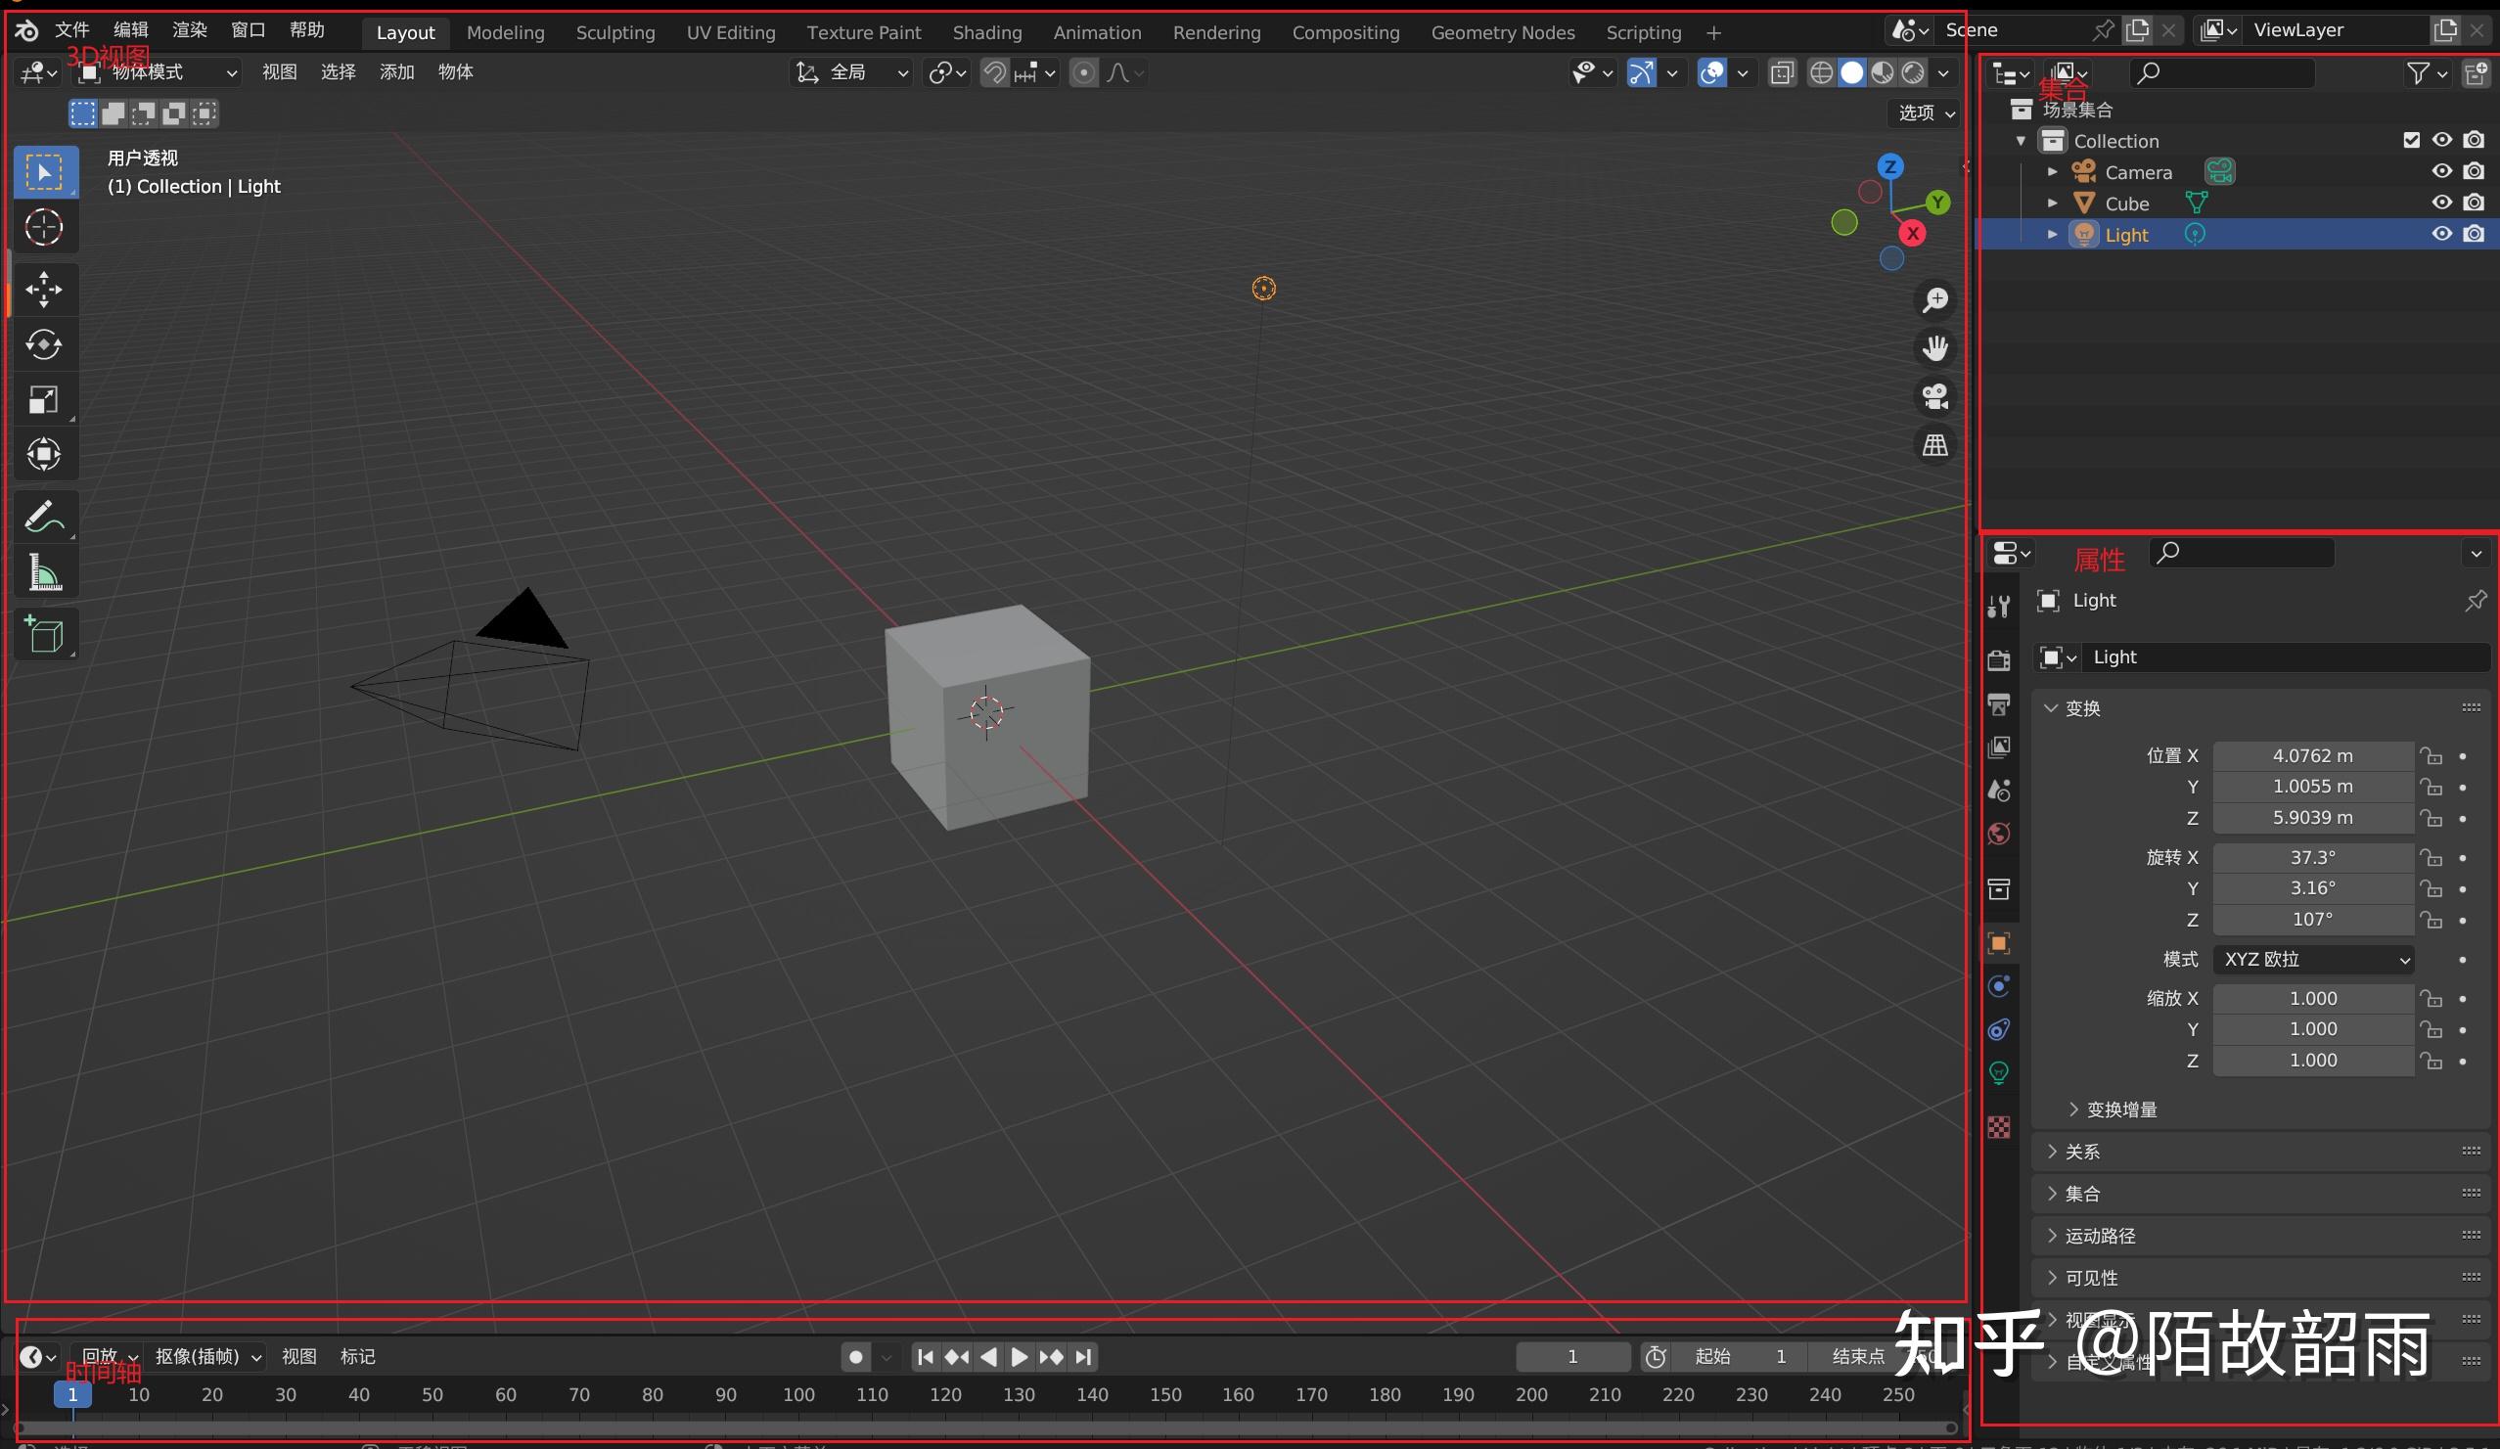The height and width of the screenshot is (1449, 2500).
Task: Open the Object Mode dropdown
Action: pyautogui.click(x=159, y=72)
